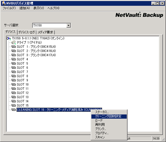Screen dimensions: 166x142
Task: Switch to the デバイス tab
Action: click(x=10, y=32)
